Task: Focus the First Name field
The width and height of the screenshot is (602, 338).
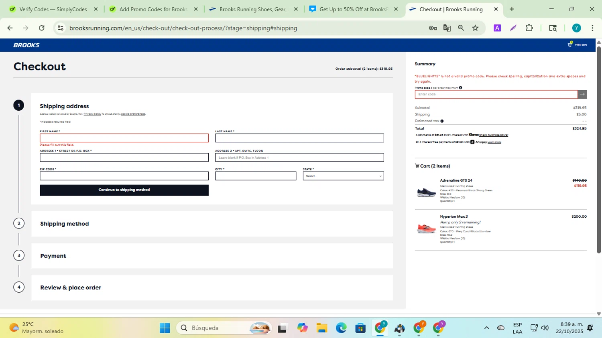Action: coord(124,138)
